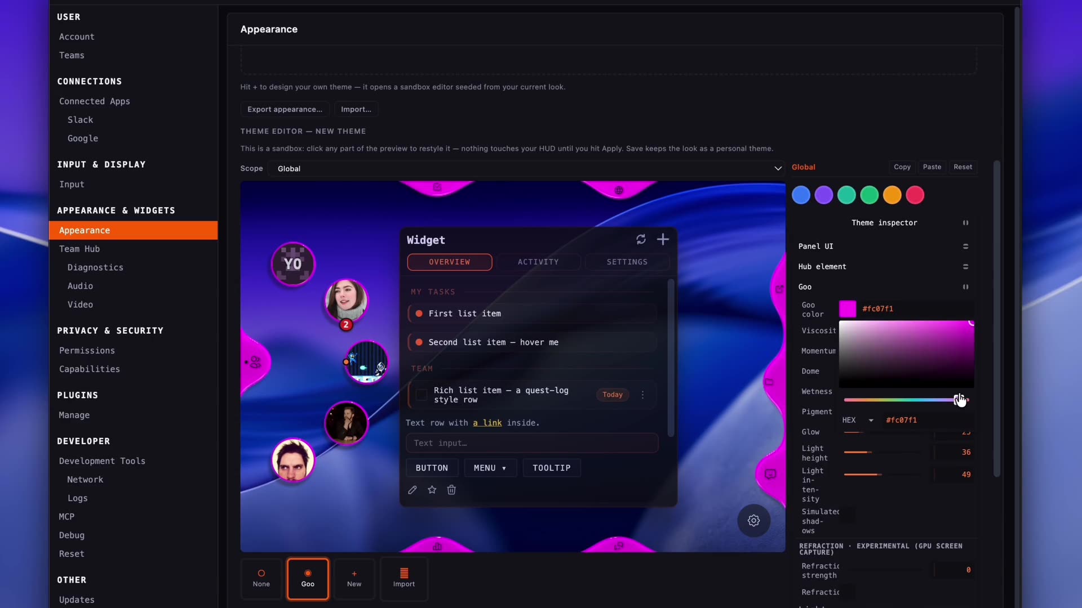Screen dimensions: 1082x608
Task: Click the trash delete icon in Widget
Action: click(x=451, y=490)
